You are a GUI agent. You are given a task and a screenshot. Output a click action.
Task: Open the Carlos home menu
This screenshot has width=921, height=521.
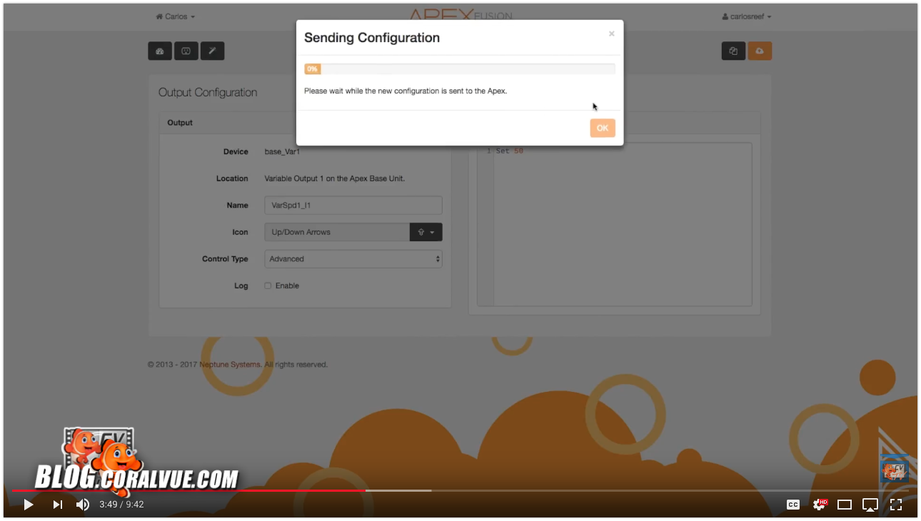(x=175, y=16)
